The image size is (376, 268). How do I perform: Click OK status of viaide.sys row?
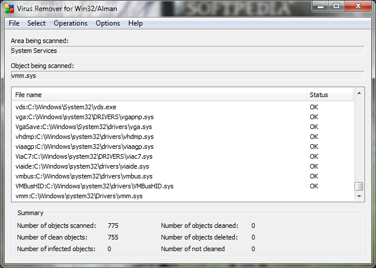click(x=314, y=166)
